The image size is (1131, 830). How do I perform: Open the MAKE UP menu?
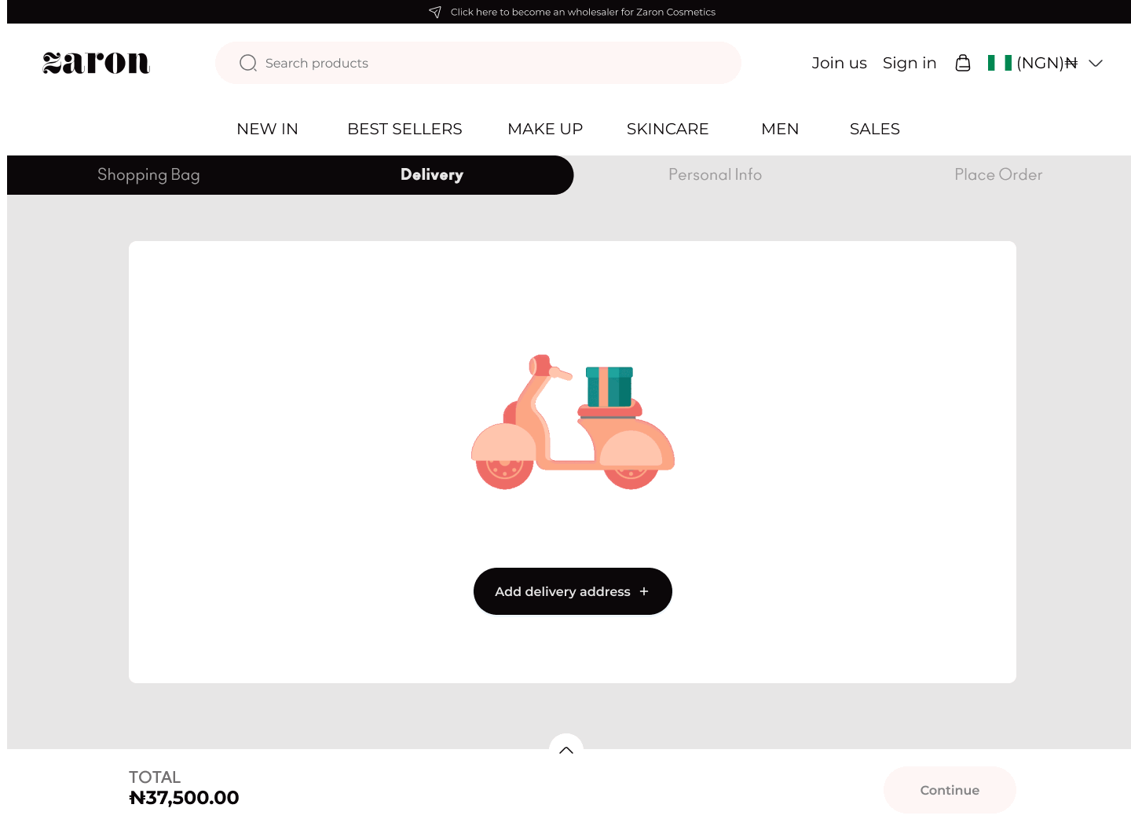coord(545,129)
